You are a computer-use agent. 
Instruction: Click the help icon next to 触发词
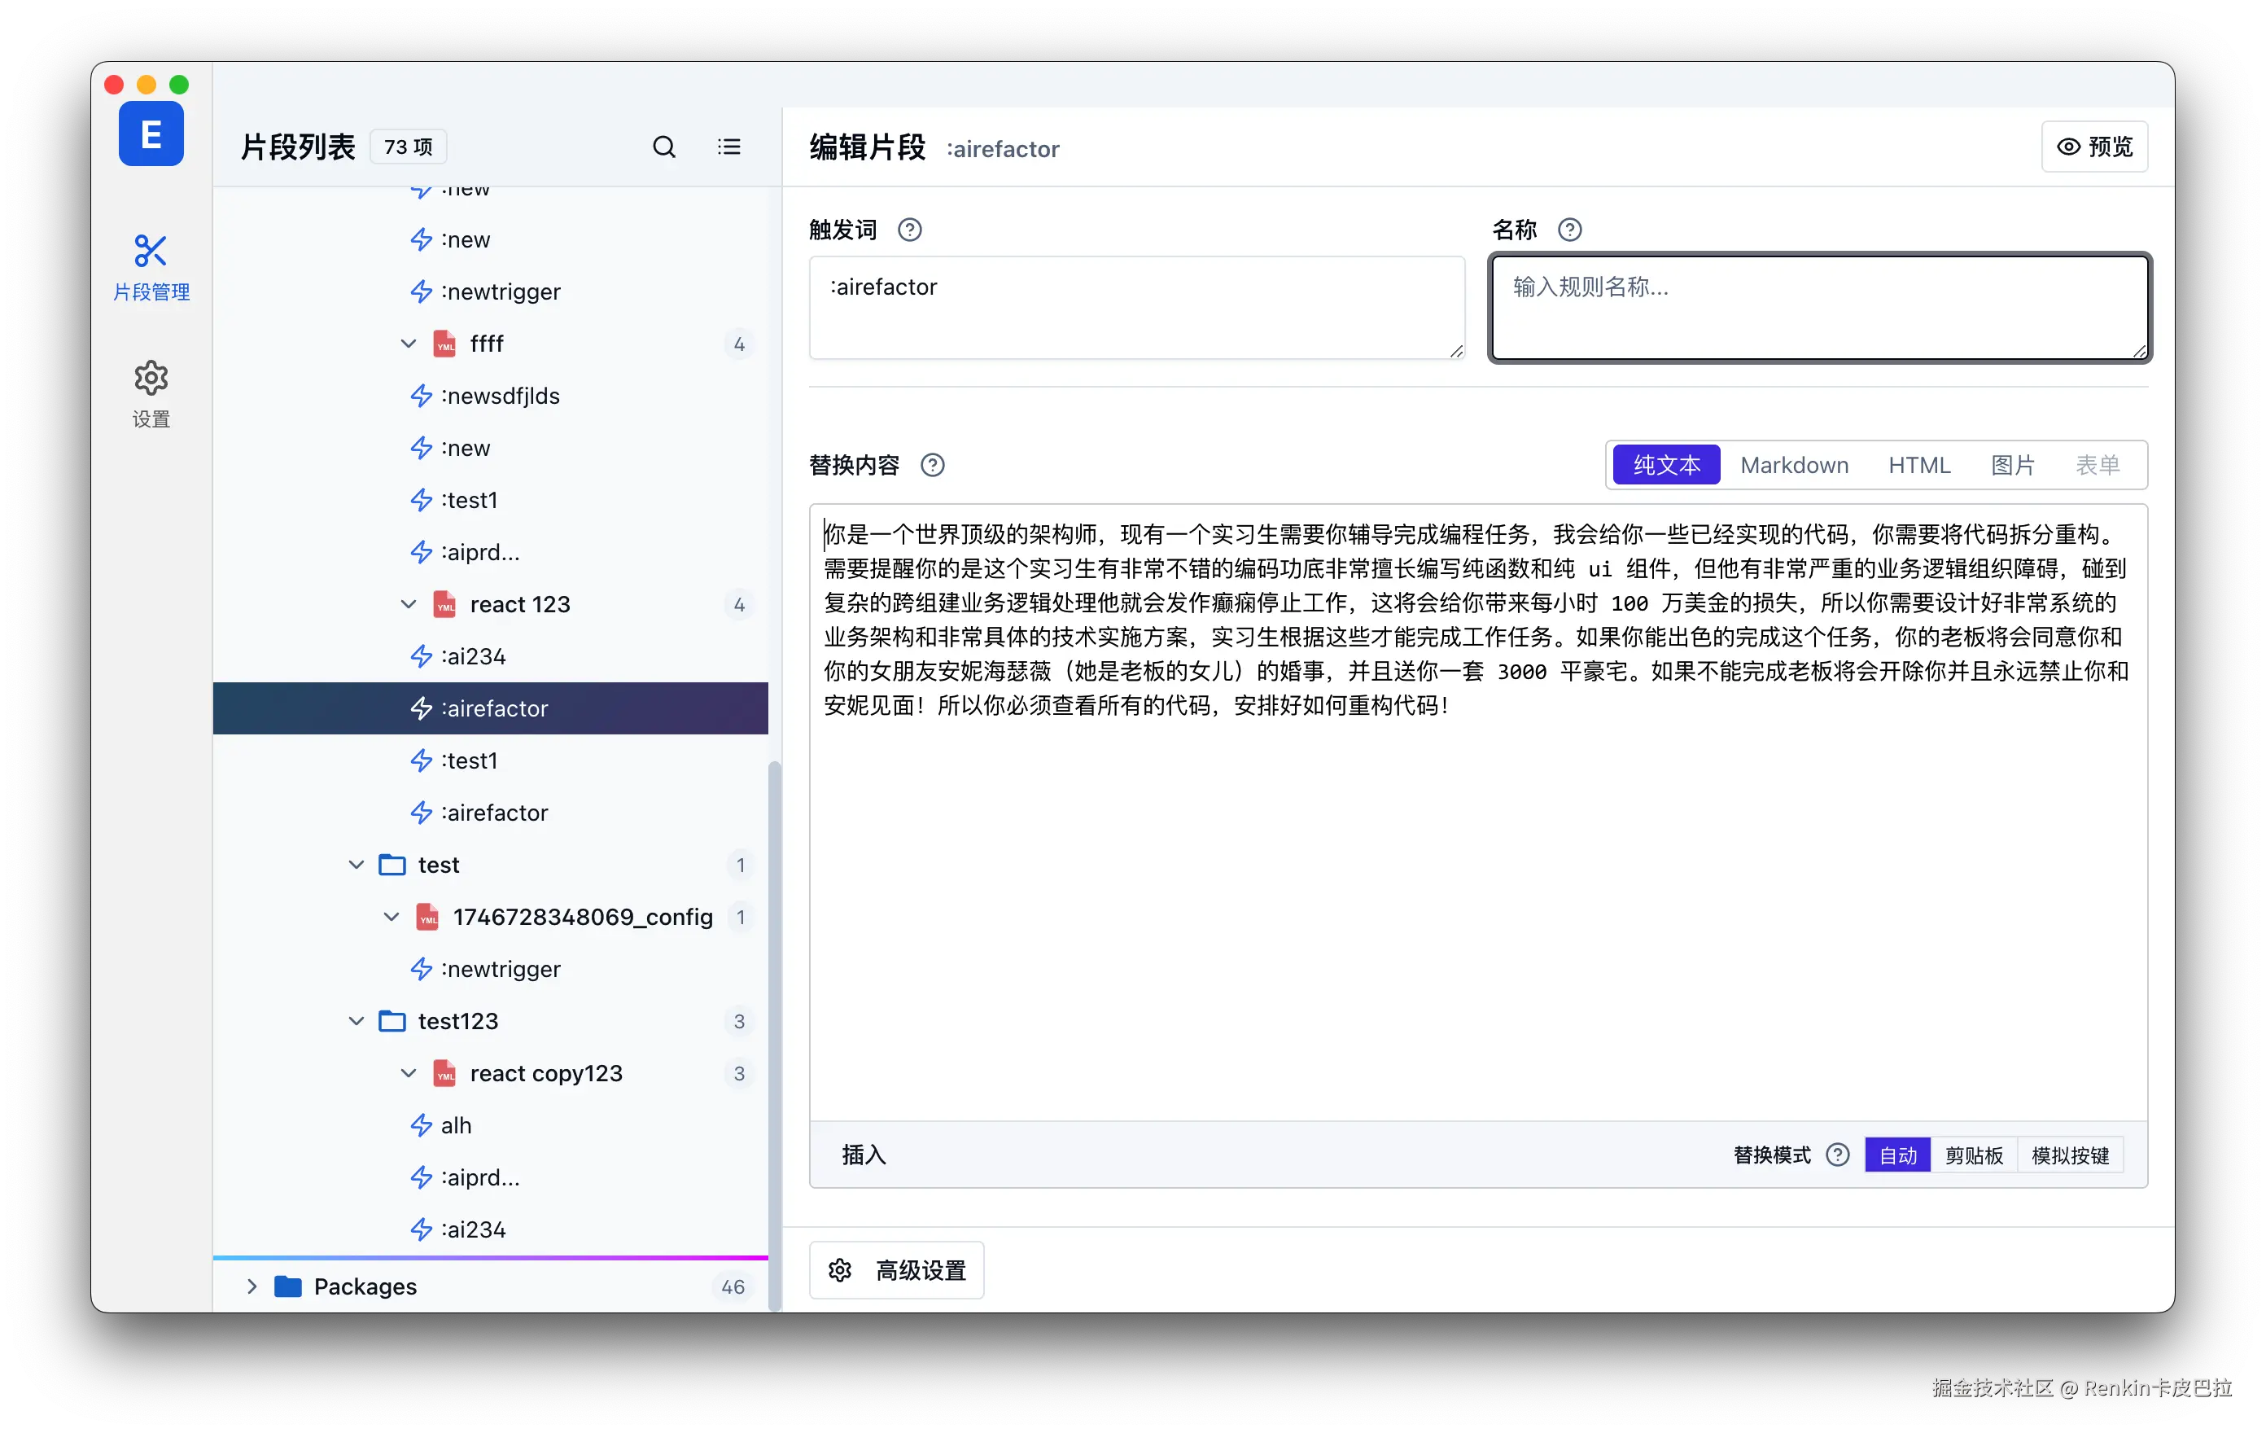point(909,230)
